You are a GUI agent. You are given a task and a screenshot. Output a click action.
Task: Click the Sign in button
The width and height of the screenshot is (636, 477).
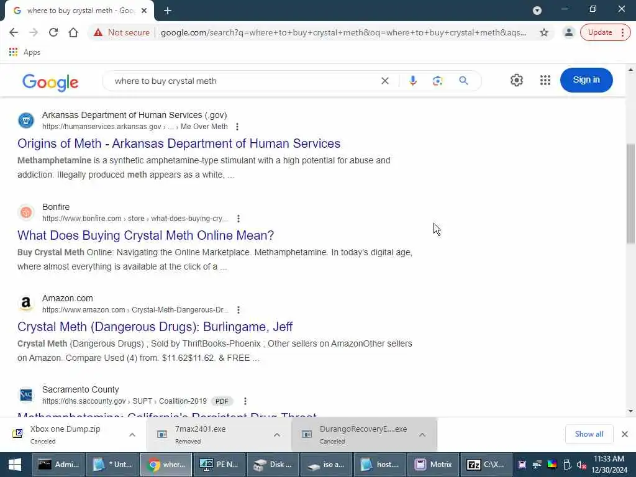586,80
